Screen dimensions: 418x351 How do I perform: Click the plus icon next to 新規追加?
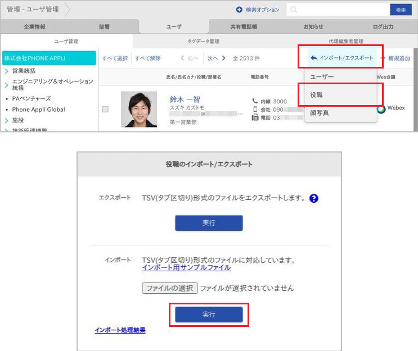point(383,58)
